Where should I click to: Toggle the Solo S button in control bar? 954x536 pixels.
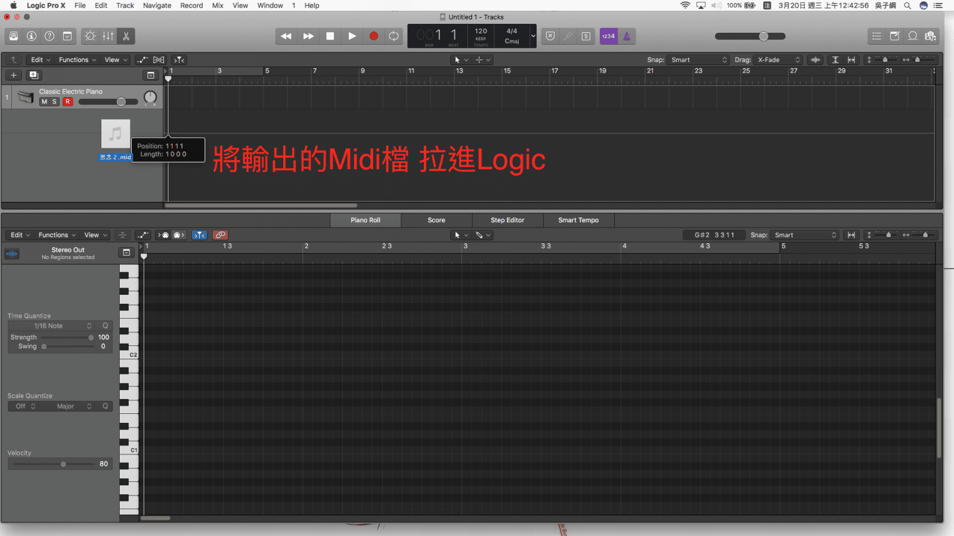(x=586, y=36)
